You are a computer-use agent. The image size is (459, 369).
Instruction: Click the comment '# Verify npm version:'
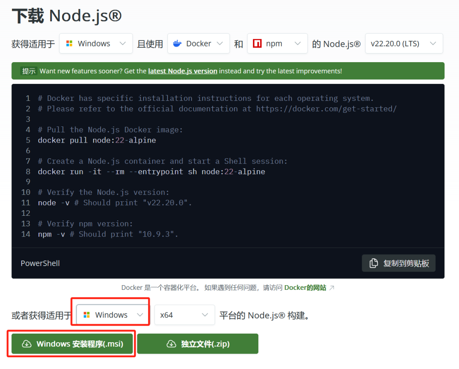85,223
